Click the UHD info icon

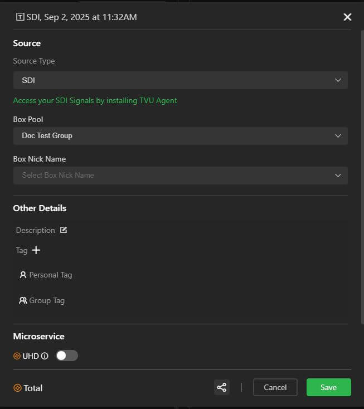click(x=45, y=356)
